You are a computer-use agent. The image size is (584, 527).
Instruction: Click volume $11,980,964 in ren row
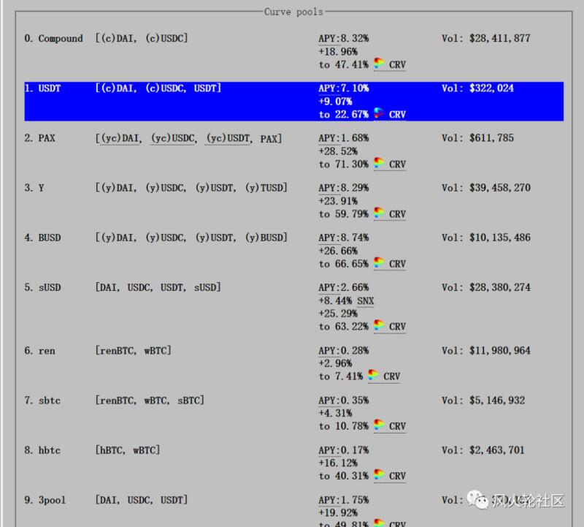[x=500, y=351]
